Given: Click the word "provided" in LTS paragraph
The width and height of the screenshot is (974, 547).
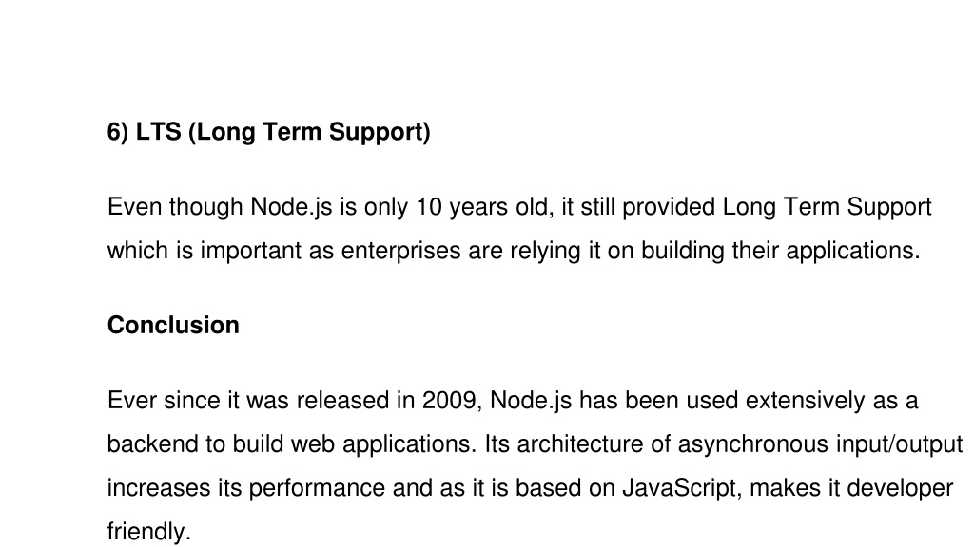Looking at the screenshot, I should click(669, 207).
